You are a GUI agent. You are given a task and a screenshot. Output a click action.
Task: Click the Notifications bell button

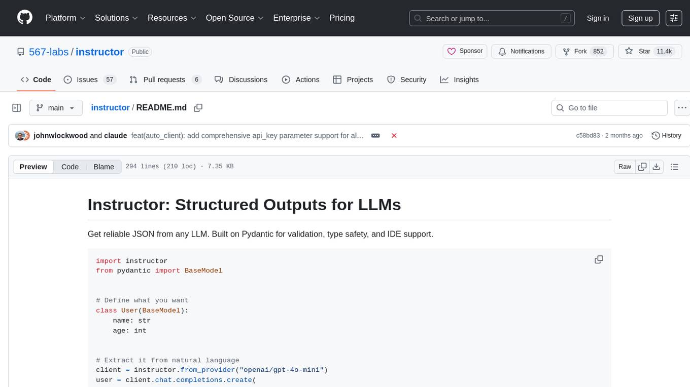pyautogui.click(x=521, y=51)
